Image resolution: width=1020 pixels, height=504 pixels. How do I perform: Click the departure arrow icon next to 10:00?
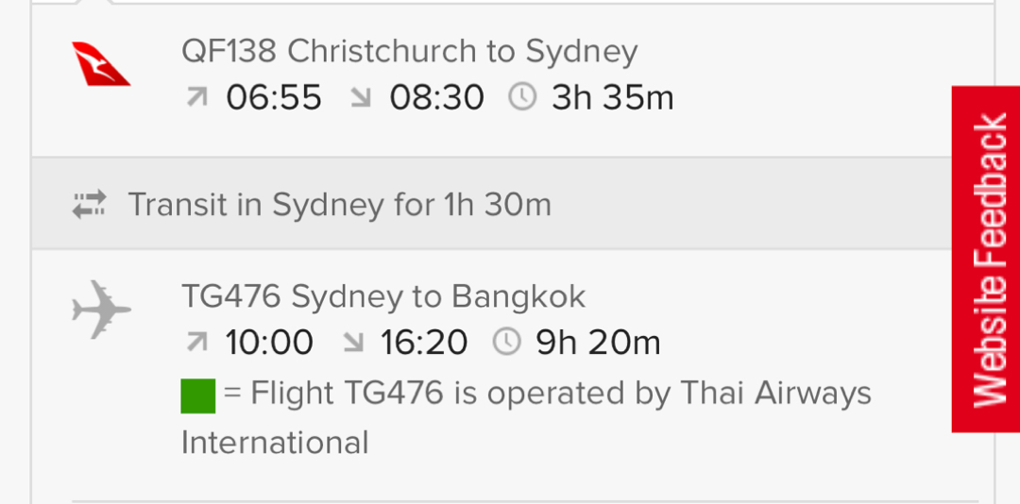click(197, 342)
